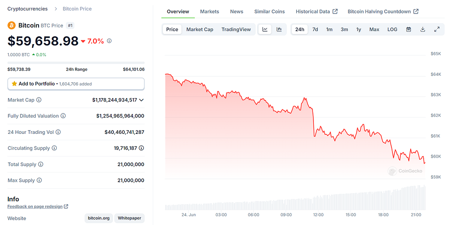Toggle LOG scale on chart

pos(392,29)
